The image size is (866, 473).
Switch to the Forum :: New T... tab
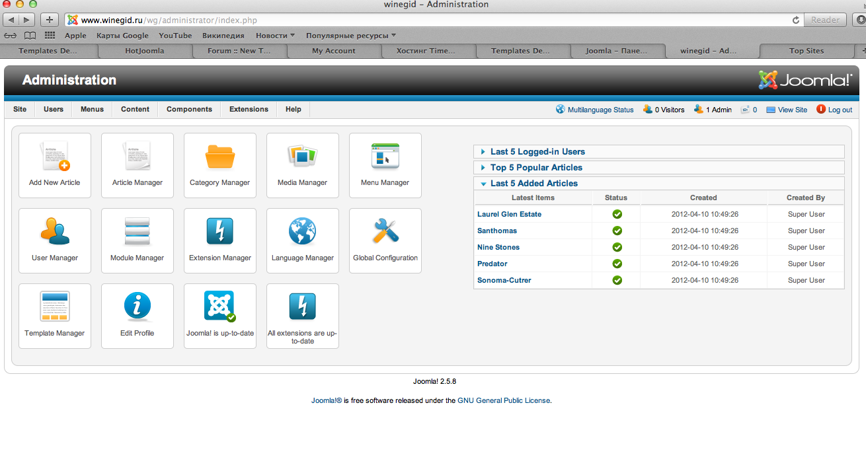[239, 51]
